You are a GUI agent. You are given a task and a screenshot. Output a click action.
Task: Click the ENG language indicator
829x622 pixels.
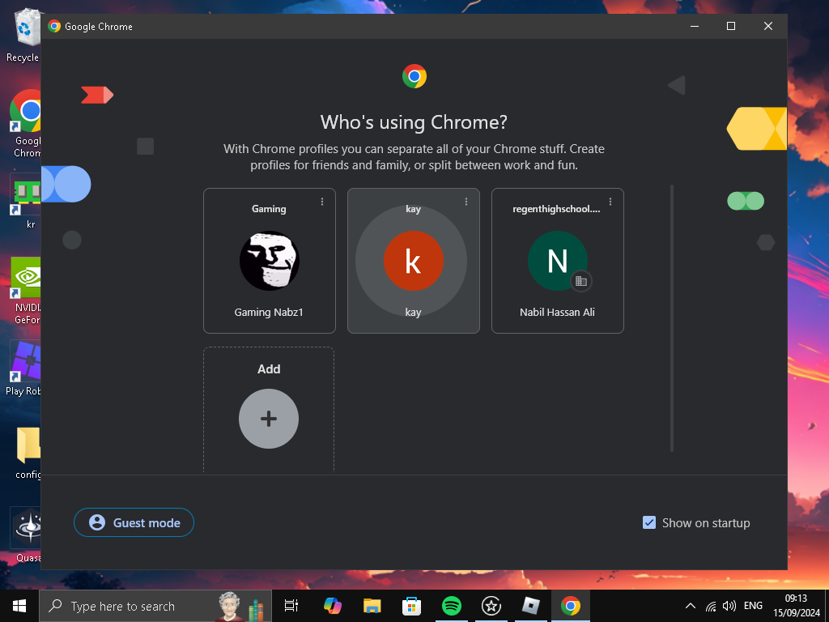pyautogui.click(x=754, y=606)
